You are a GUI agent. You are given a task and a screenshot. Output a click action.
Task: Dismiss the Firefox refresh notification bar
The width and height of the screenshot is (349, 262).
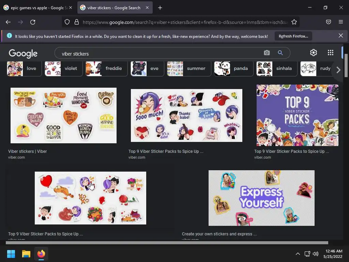point(340,35)
